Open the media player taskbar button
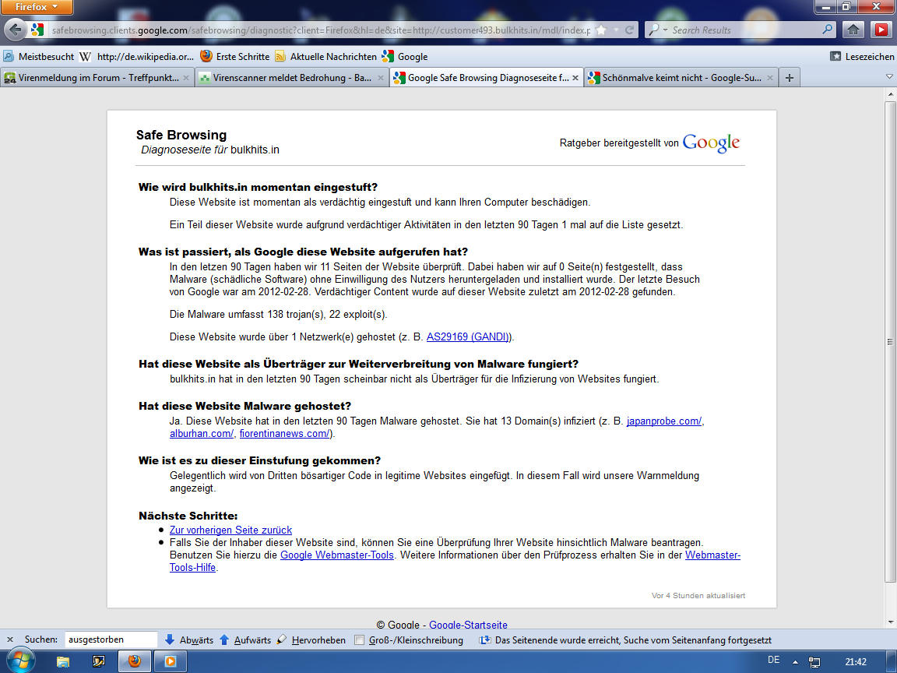 coord(171,662)
